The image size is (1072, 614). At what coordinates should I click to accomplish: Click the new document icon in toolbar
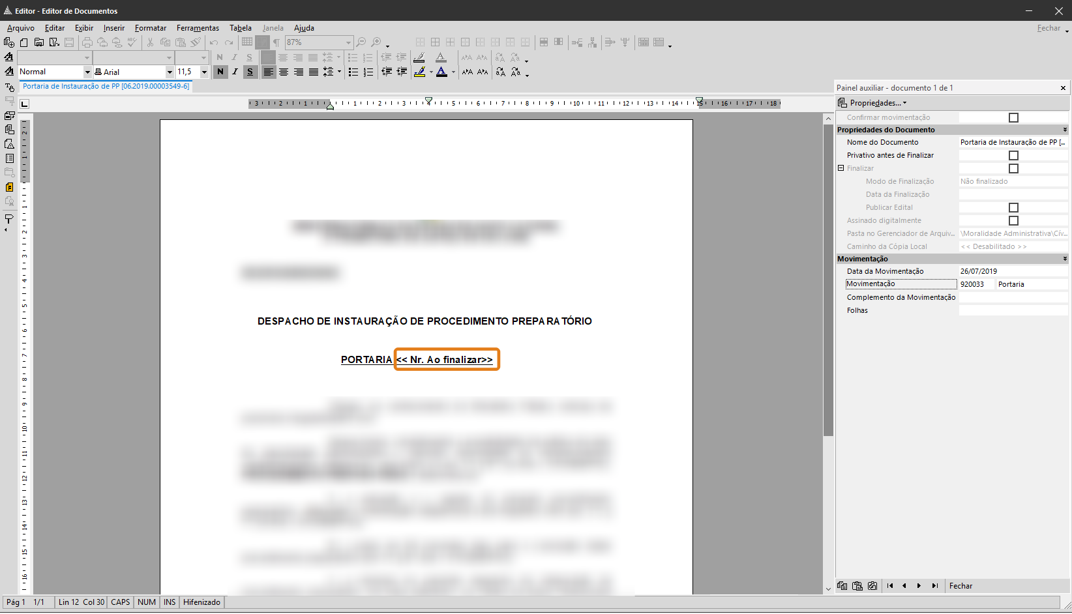[24, 42]
